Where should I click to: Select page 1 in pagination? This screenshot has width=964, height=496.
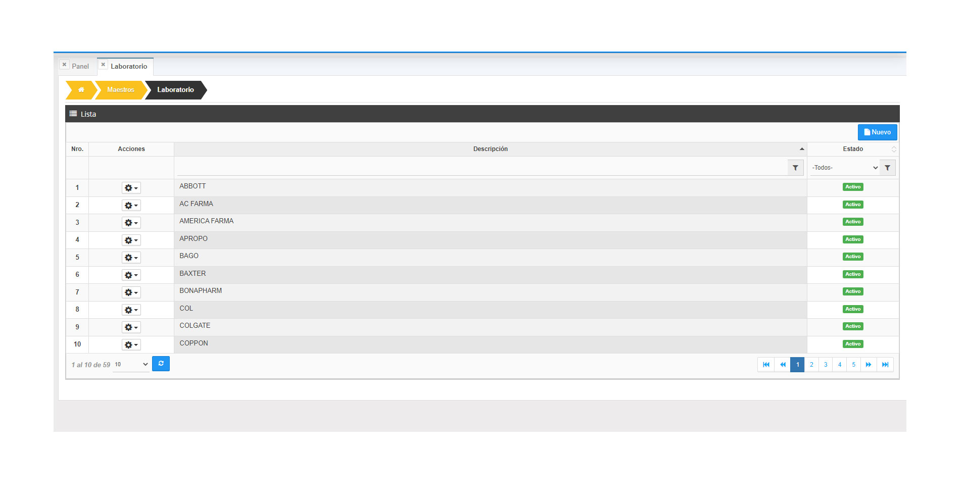point(798,365)
